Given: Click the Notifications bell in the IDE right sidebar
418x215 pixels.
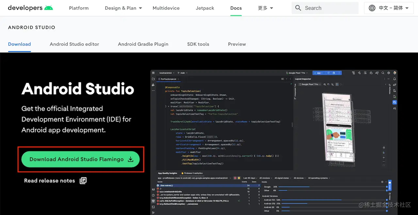Looking at the screenshot, I should pos(395,79).
